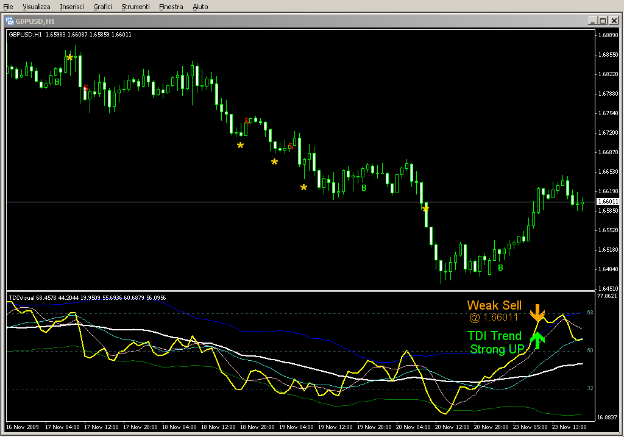Click the current price tag 1.66011 on axis
The image size is (624, 437).
click(608, 202)
